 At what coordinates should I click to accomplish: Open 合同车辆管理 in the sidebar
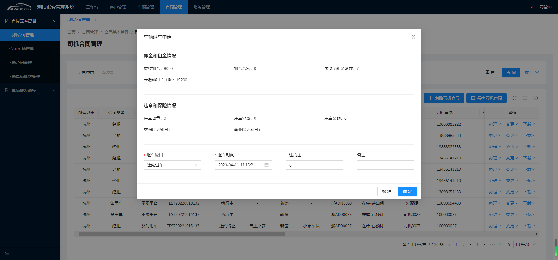(22, 49)
